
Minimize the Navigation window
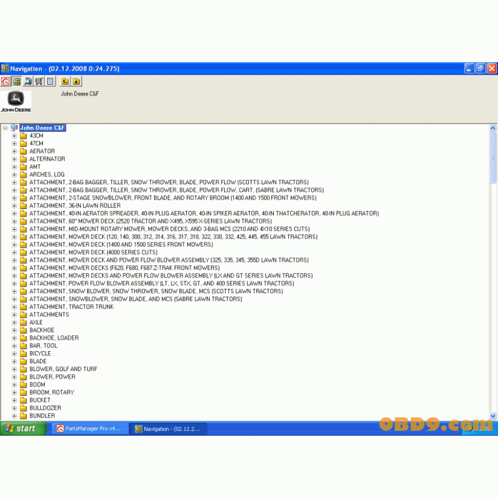(x=469, y=68)
